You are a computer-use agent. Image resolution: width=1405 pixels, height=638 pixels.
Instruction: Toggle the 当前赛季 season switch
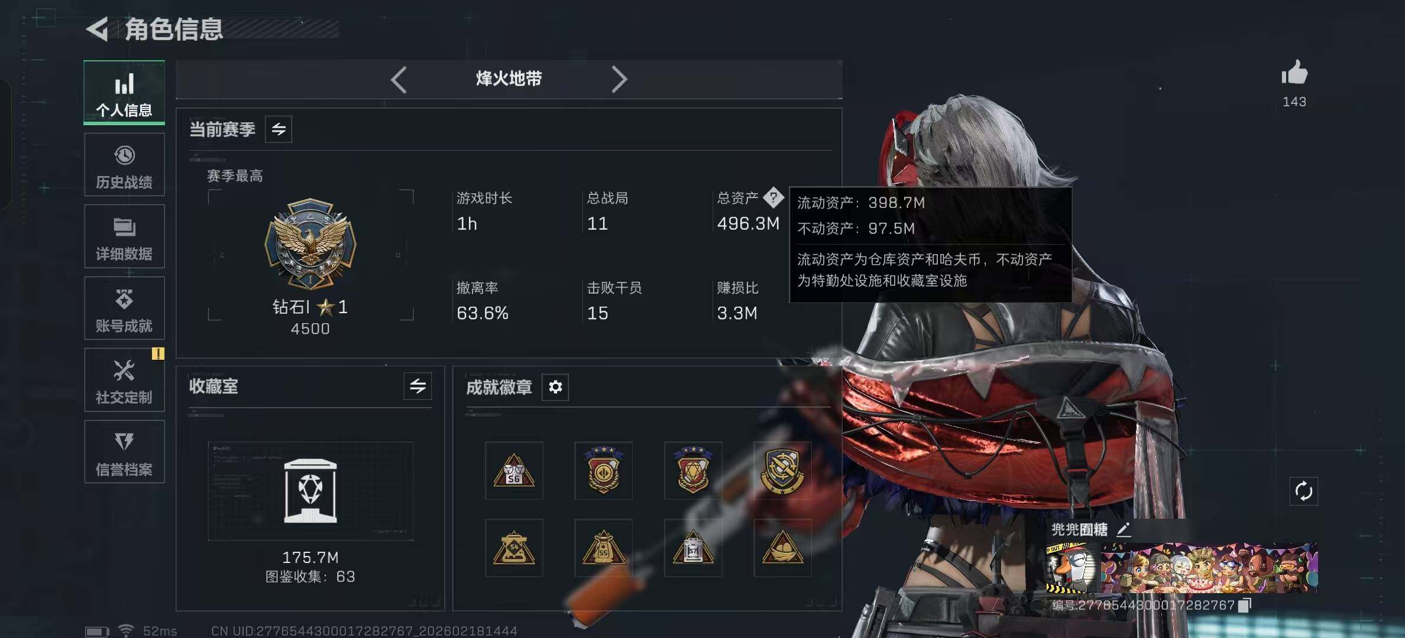coord(279,129)
